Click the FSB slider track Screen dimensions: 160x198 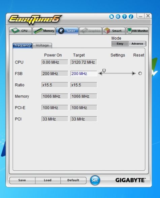coord(117,73)
